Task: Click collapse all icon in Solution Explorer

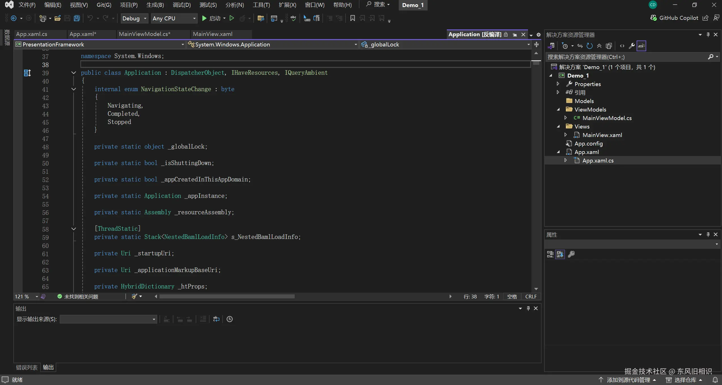Action: click(x=599, y=46)
